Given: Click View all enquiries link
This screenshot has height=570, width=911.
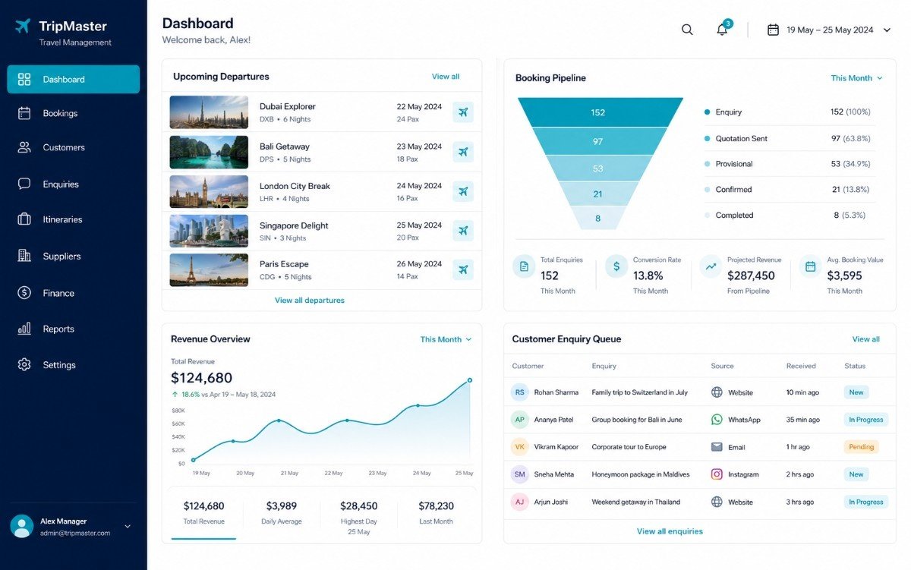Looking at the screenshot, I should coord(670,531).
